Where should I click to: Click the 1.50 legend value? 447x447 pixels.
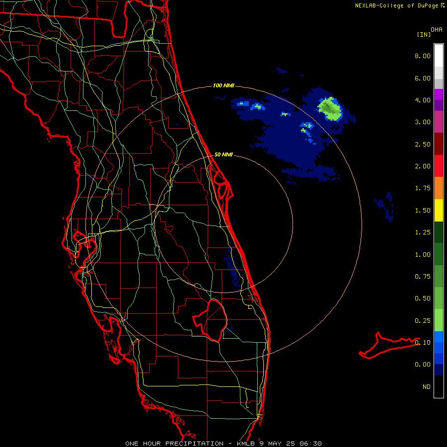point(423,211)
